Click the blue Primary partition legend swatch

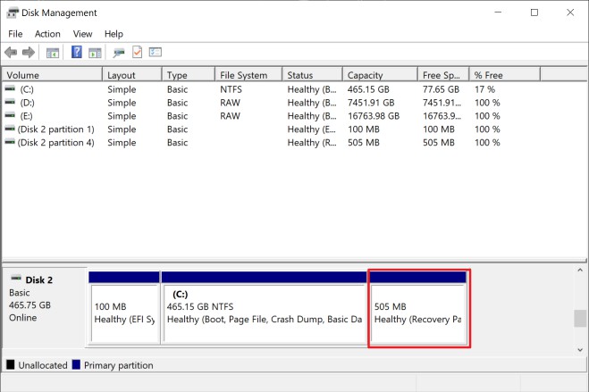(x=76, y=364)
